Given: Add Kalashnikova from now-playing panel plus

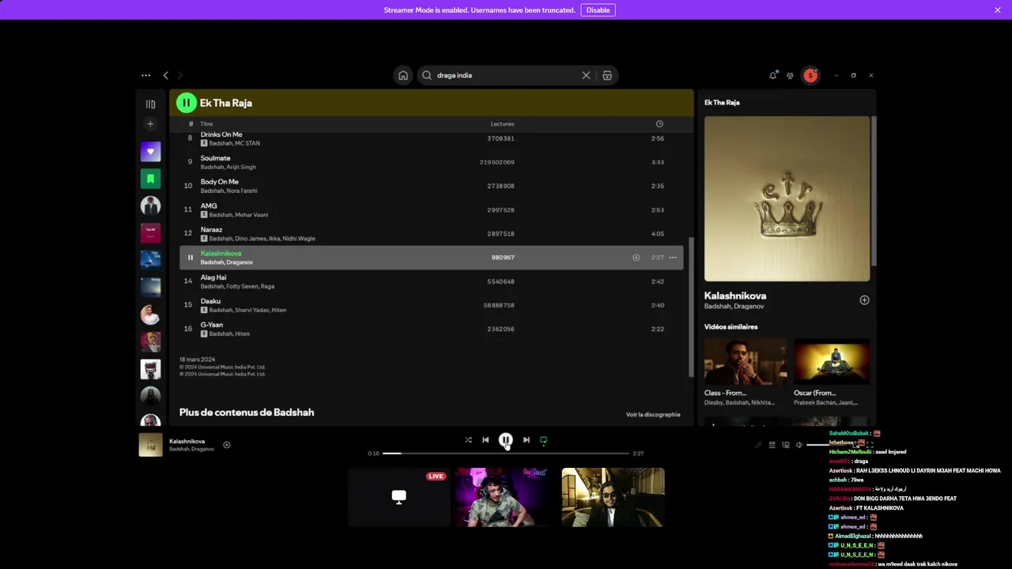Looking at the screenshot, I should point(864,300).
